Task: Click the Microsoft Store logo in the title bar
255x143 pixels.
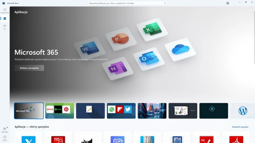Action: 4,3
